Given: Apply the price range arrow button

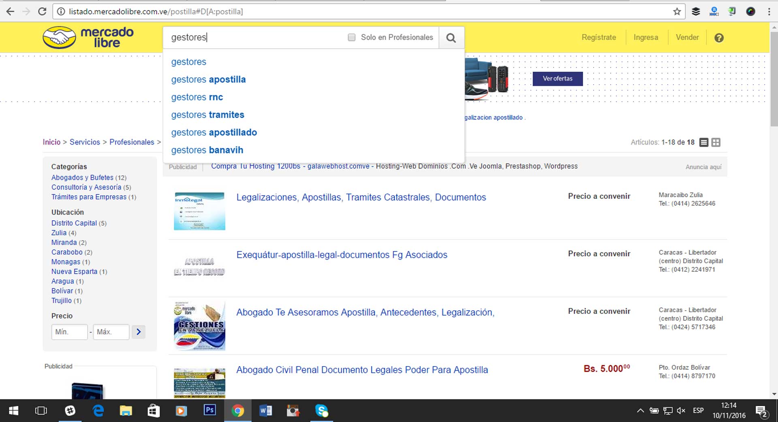Looking at the screenshot, I should point(139,332).
